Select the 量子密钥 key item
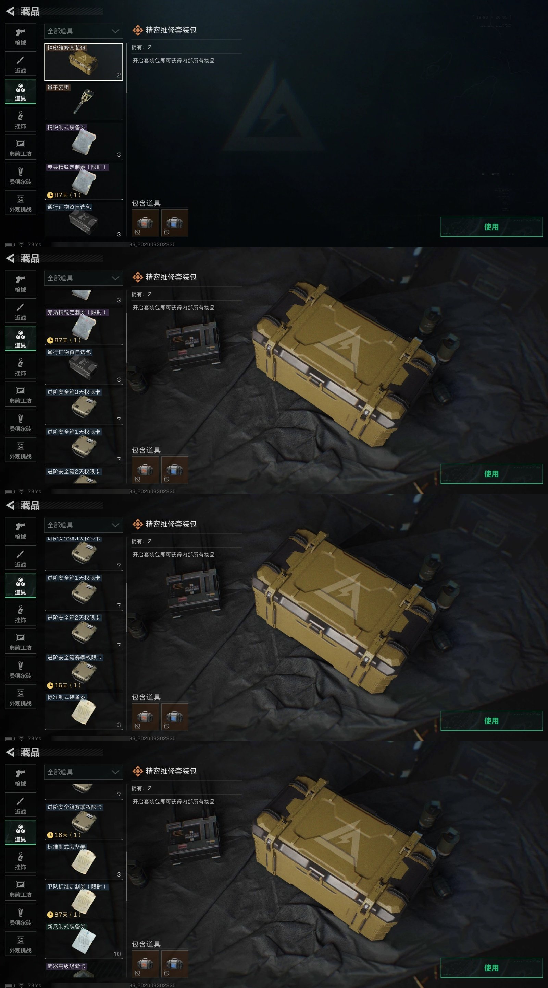This screenshot has width=548, height=988. tap(84, 101)
